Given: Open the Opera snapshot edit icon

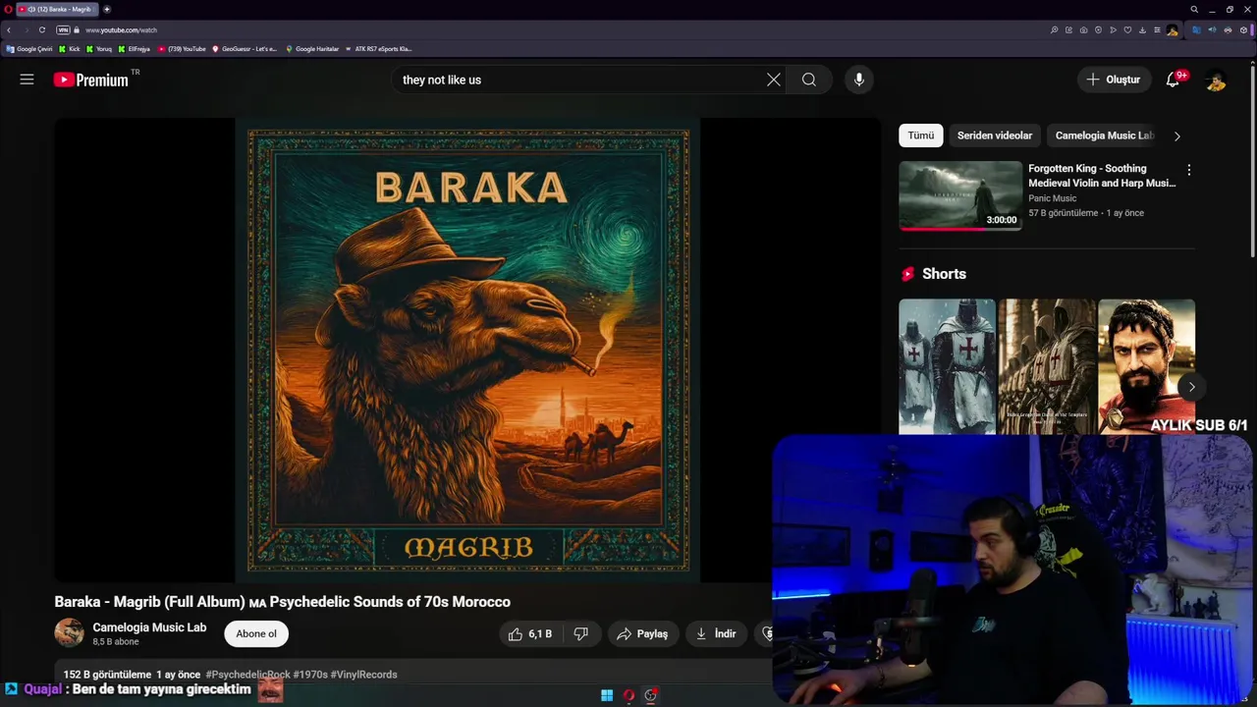Looking at the screenshot, I should [1068, 29].
